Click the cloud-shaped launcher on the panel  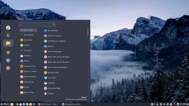tap(21, 104)
